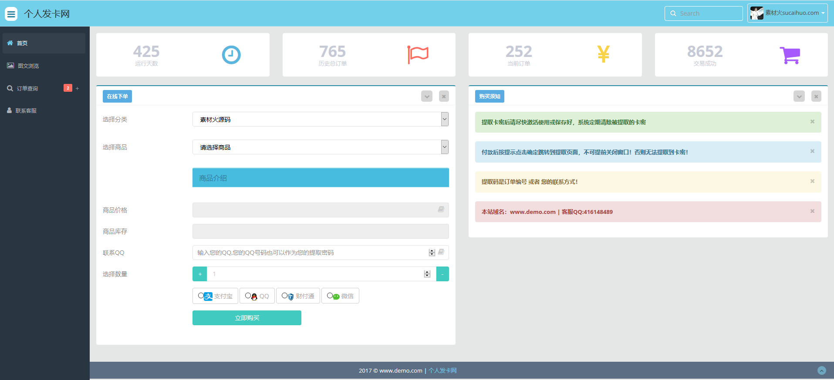
Task: Click the 商品介绍 blue header bar
Action: [321, 178]
